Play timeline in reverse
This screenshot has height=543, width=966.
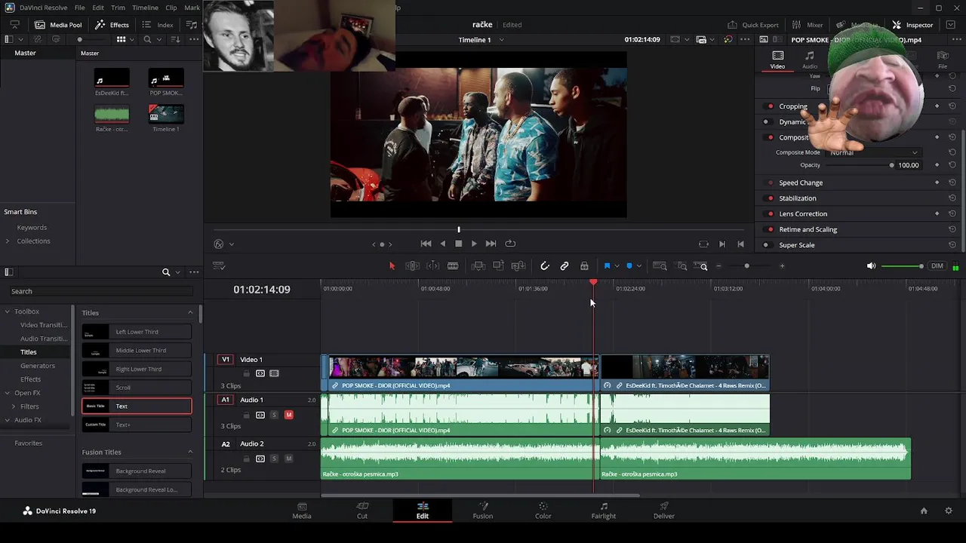(443, 244)
